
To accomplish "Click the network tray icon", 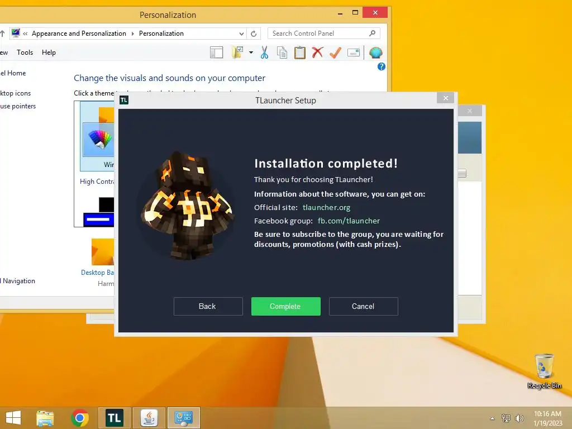I will [x=506, y=418].
